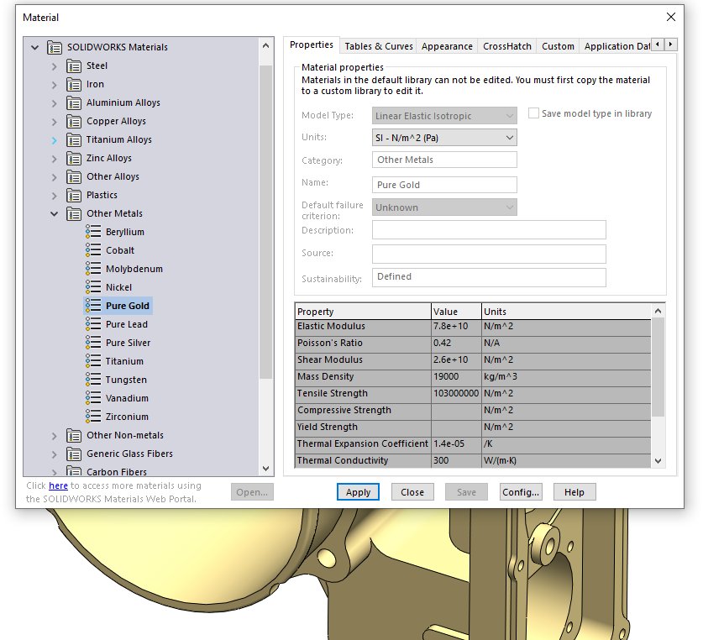Open the Custom tab
Screen dimensions: 703x640
click(x=558, y=46)
